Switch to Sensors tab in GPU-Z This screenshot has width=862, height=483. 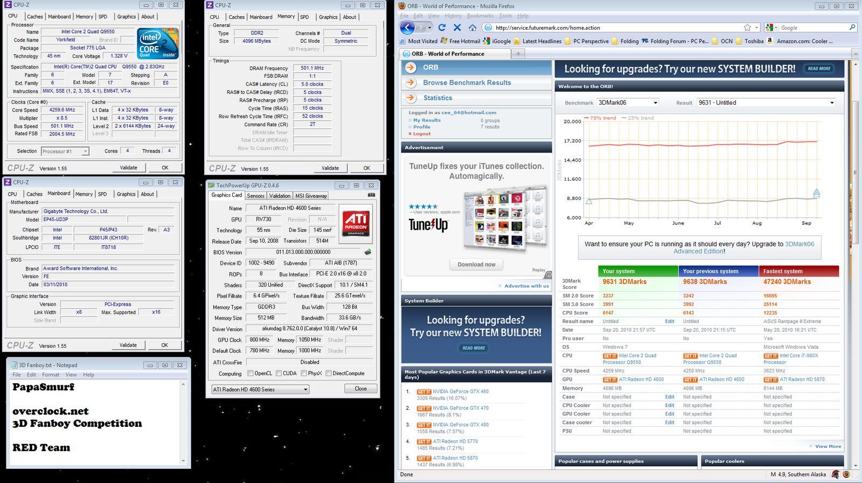coord(255,196)
